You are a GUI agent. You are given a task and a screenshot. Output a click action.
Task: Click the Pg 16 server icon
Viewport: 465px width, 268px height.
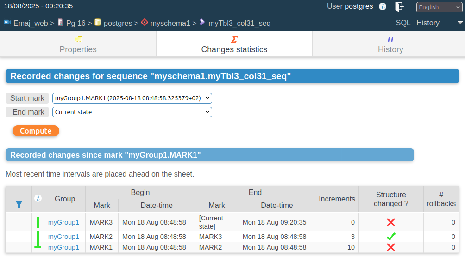click(x=60, y=23)
